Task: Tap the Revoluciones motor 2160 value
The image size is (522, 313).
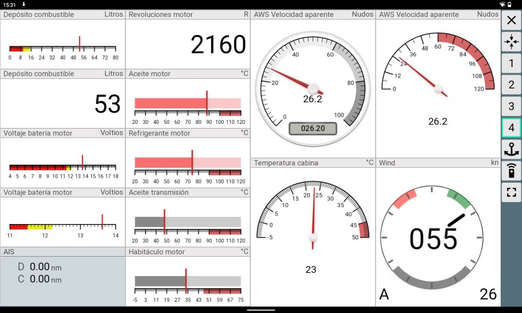Action: pos(218,44)
